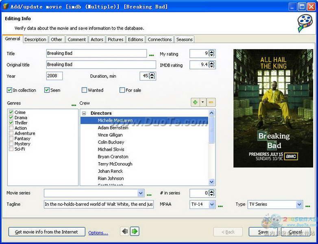
Task: Select director Vince Gilligan
Action: [x=110, y=135]
